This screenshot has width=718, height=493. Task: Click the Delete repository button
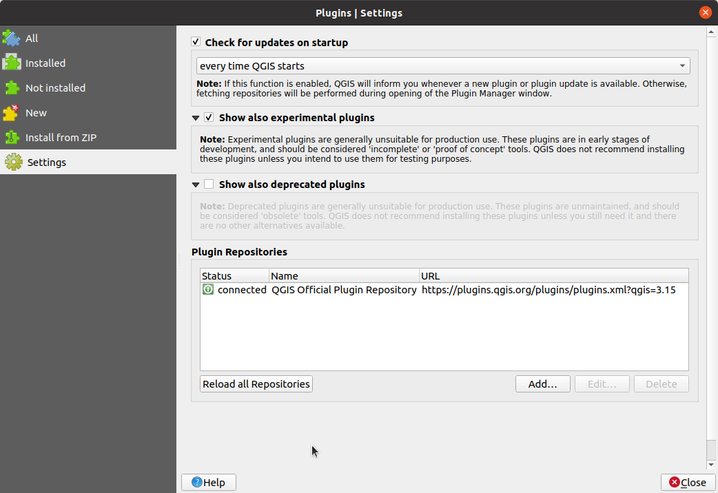point(661,384)
